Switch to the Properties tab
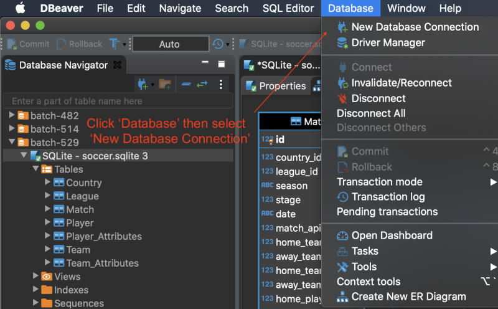The image size is (498, 309). click(276, 86)
